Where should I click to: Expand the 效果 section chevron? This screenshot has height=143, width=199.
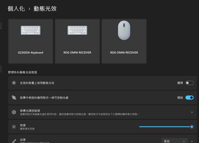coord(192,141)
